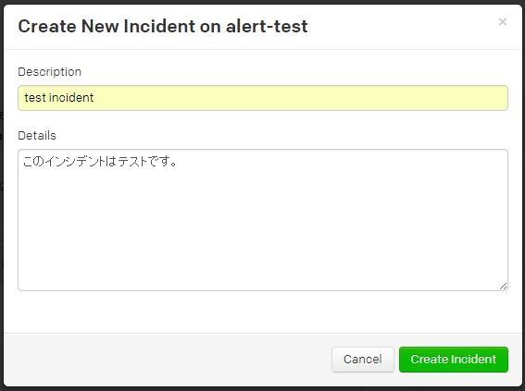Click "テスト" in the Details text
This screenshot has height=391, width=525.
[132, 162]
